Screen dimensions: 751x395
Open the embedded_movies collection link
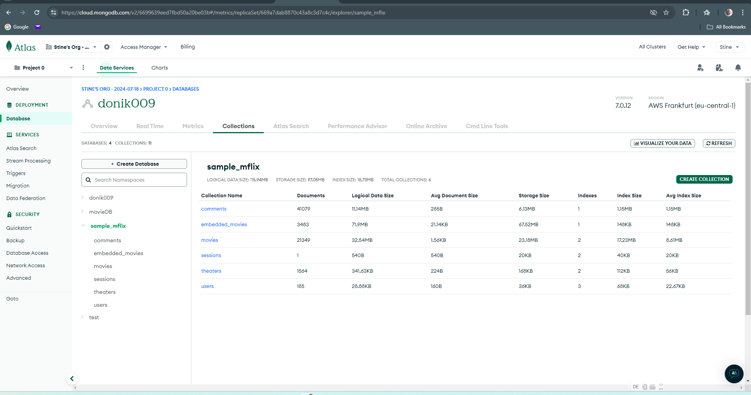[x=224, y=225]
